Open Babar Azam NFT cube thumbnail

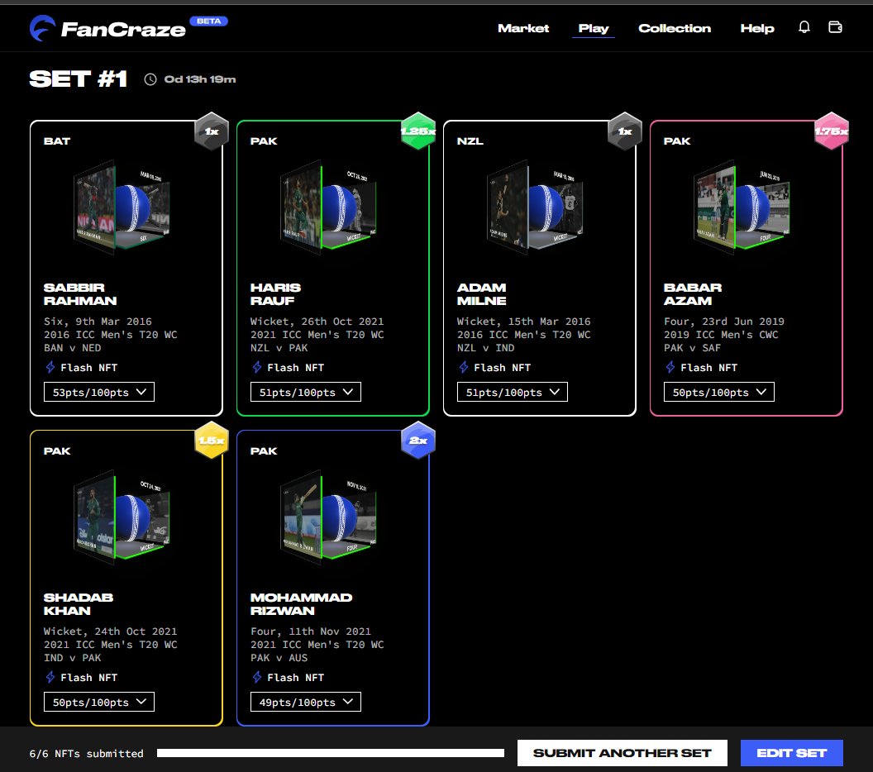click(742, 207)
